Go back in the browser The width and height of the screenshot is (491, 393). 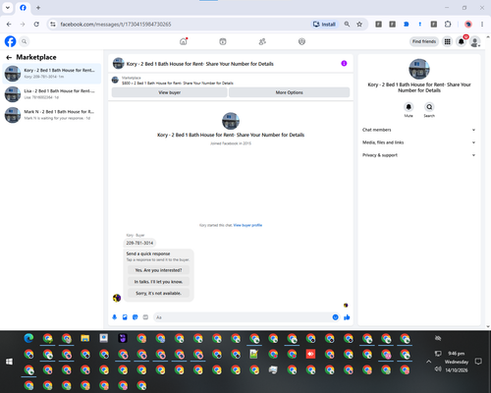point(9,25)
